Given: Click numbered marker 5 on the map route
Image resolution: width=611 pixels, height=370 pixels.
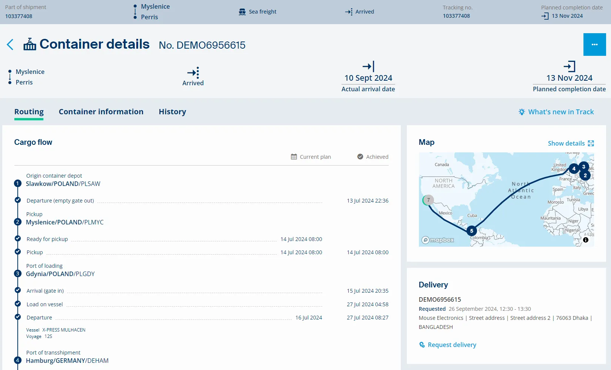Looking at the screenshot, I should click(x=471, y=230).
